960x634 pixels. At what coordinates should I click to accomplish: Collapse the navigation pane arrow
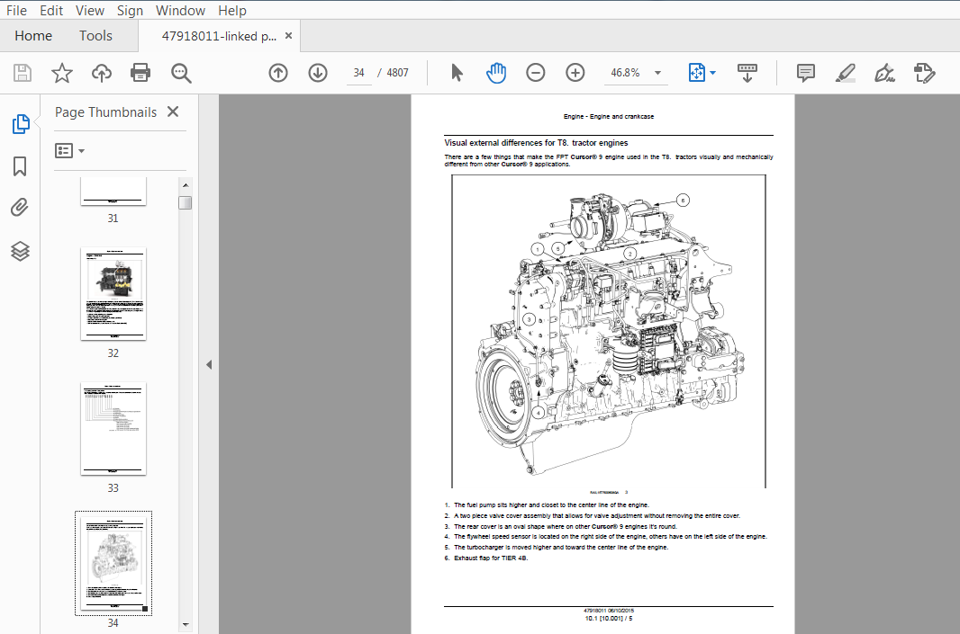[209, 364]
